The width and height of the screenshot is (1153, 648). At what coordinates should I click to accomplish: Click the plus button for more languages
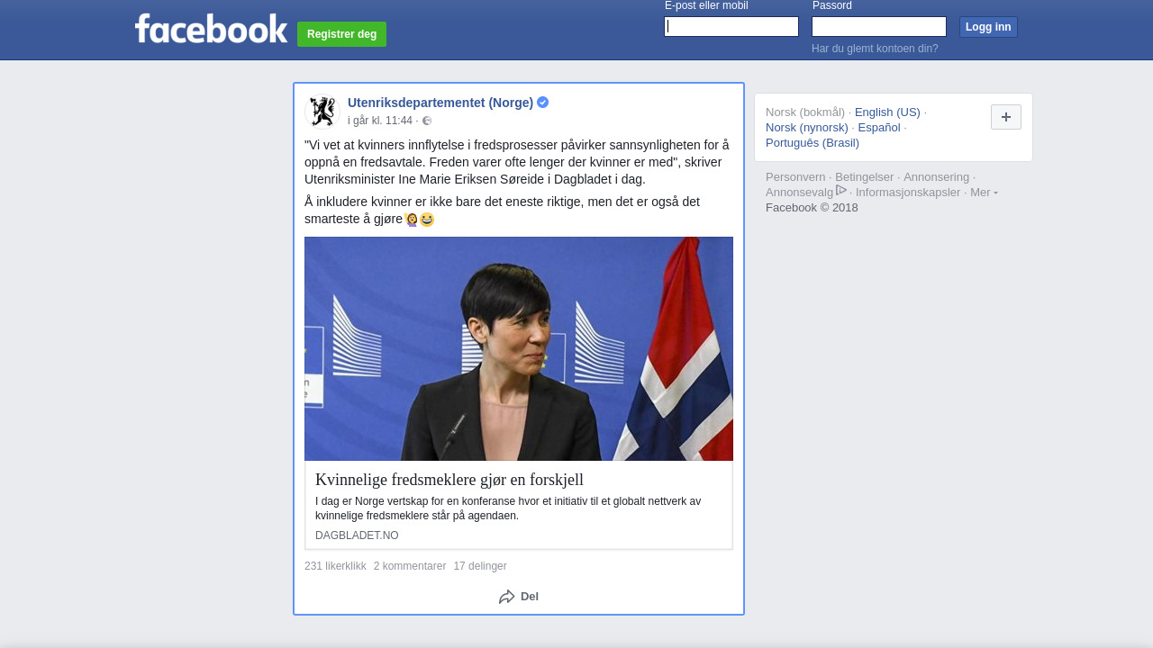tap(1006, 117)
